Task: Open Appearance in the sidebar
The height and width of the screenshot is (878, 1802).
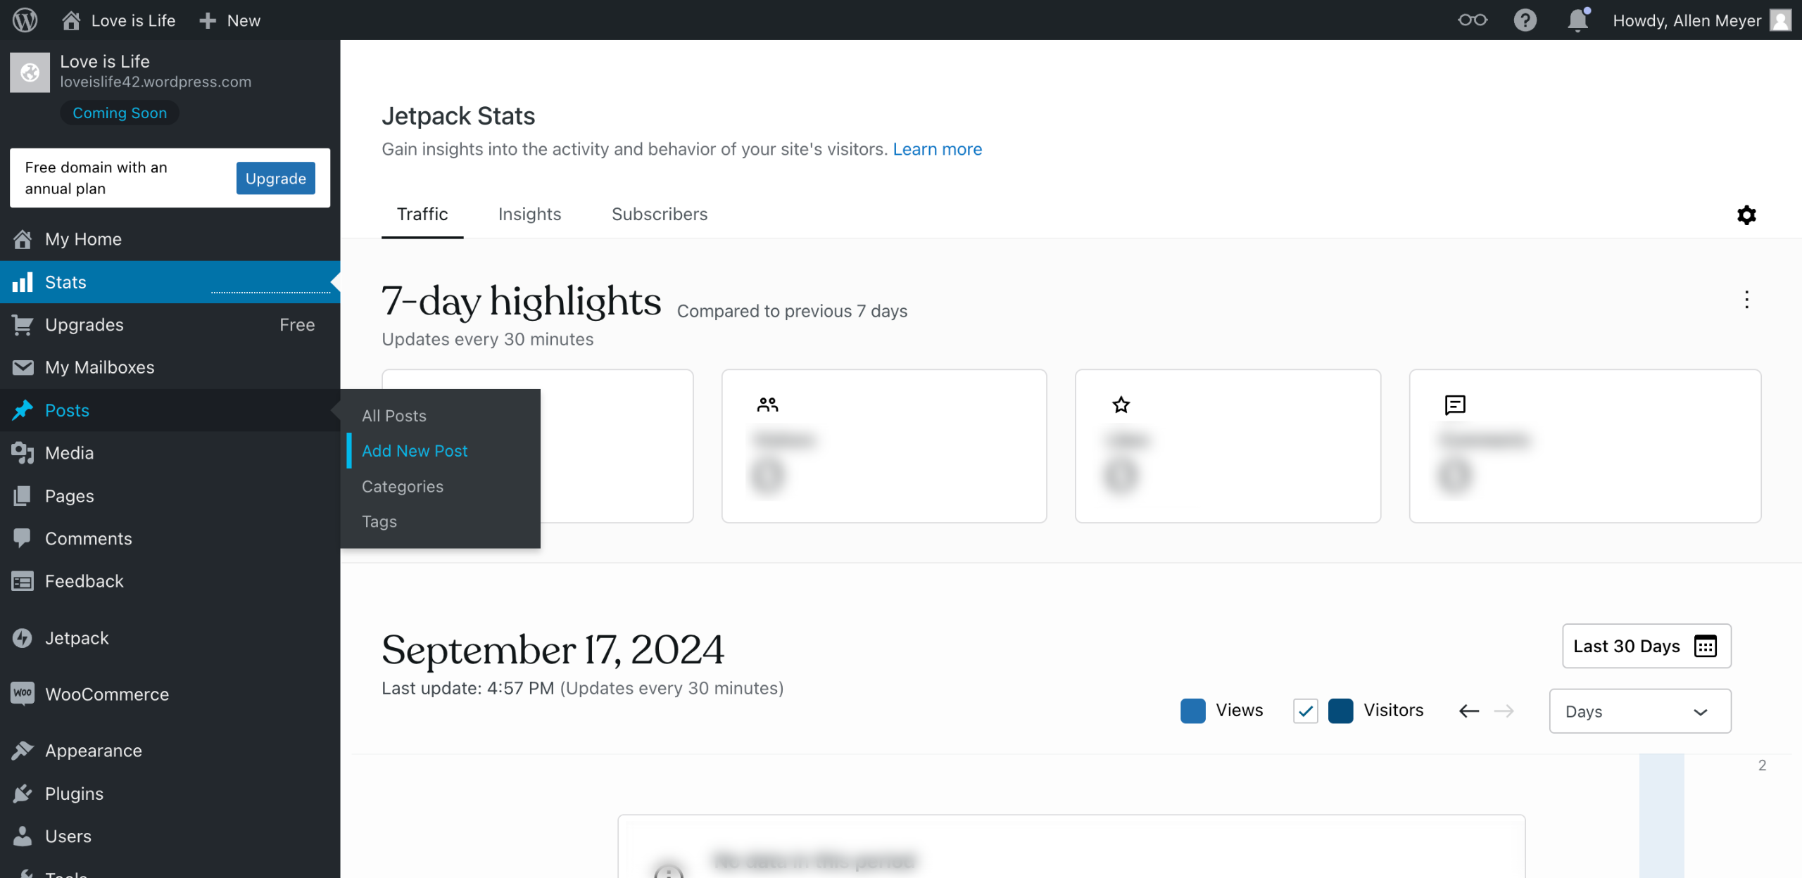Action: [x=170, y=751]
